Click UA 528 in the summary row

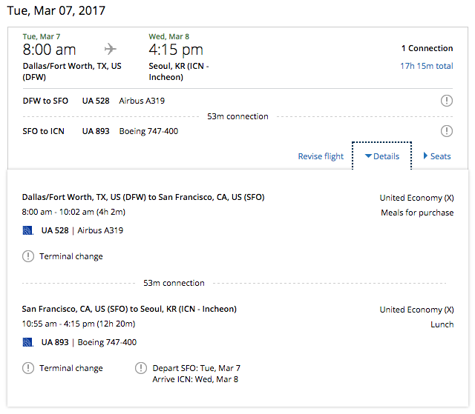pos(96,101)
